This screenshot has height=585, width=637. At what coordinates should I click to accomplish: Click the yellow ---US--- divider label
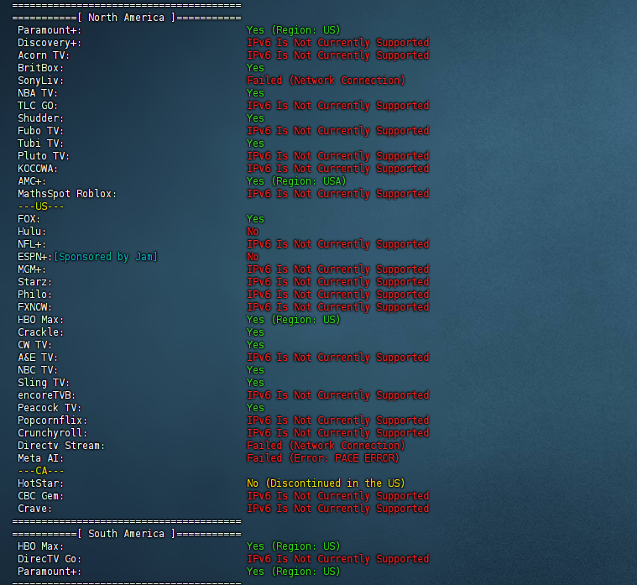[x=40, y=206]
